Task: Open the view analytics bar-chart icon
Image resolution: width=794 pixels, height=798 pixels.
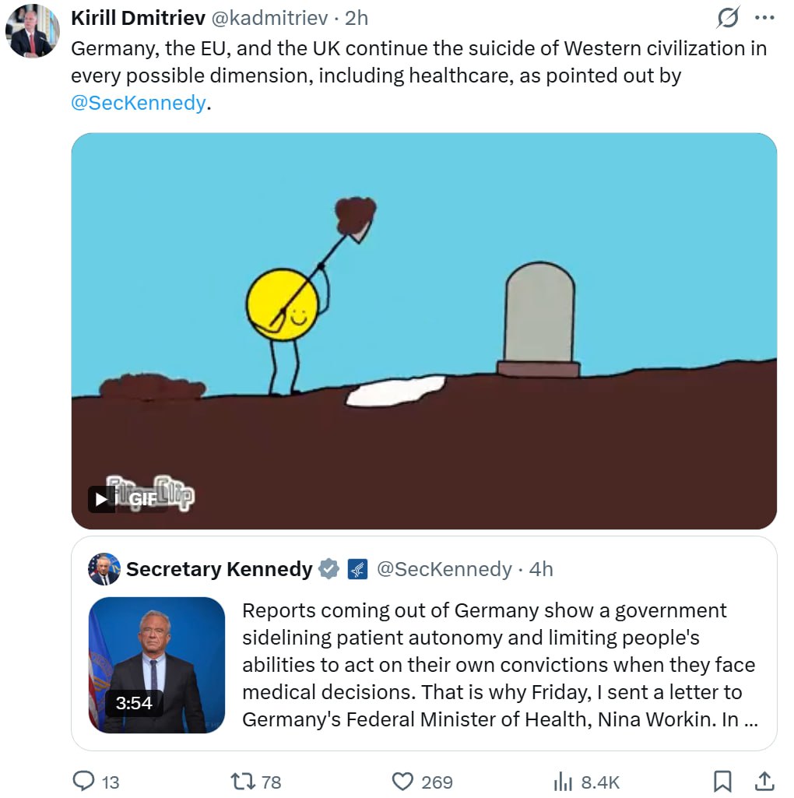Action: 562,780
